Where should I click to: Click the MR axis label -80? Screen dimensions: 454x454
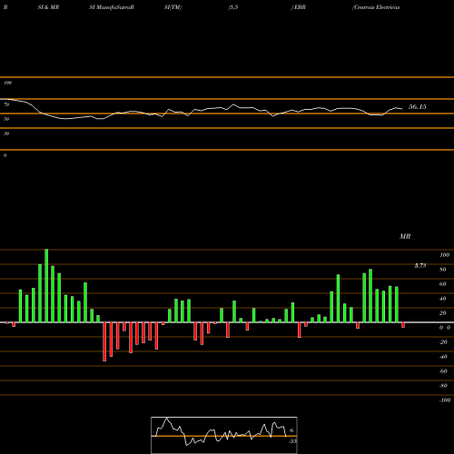(x=443, y=386)
